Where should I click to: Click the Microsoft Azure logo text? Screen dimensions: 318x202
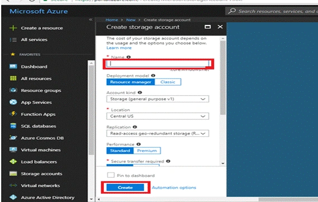click(39, 11)
